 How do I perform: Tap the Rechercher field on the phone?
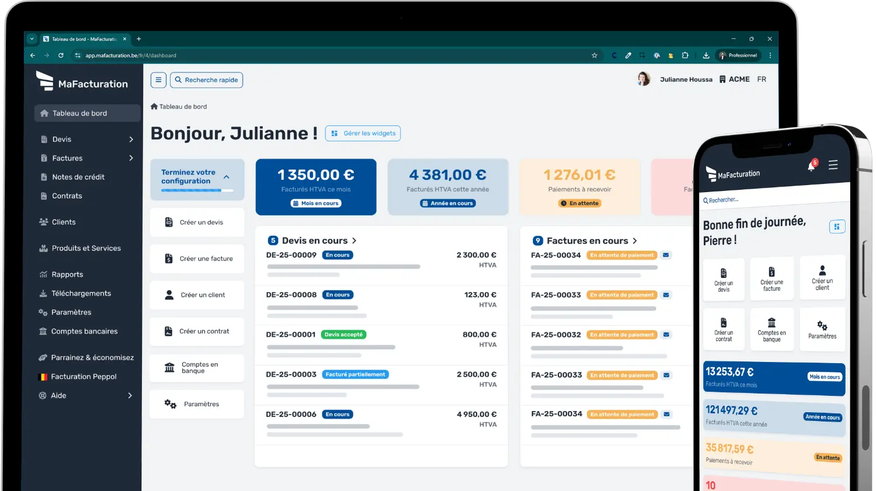point(774,199)
